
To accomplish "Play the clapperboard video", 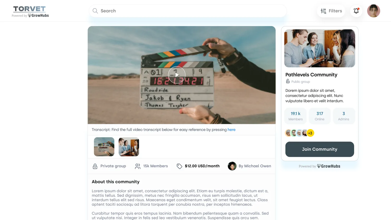I will pos(177,75).
